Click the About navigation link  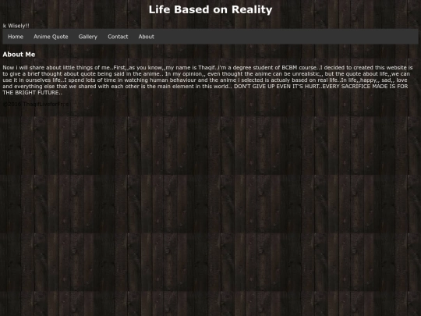147,37
